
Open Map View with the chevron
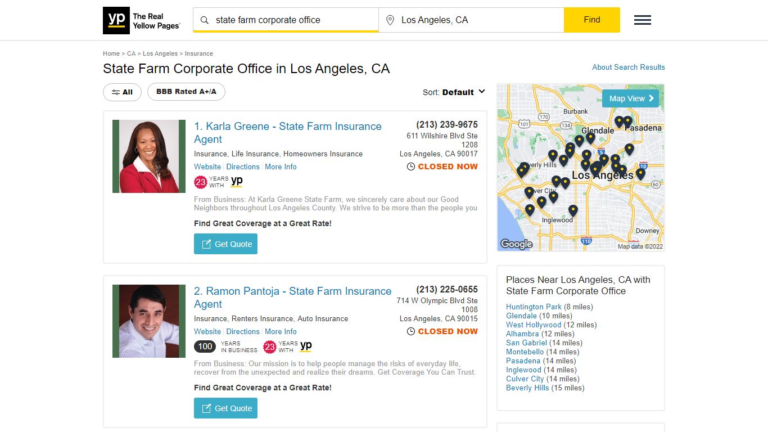coord(630,98)
